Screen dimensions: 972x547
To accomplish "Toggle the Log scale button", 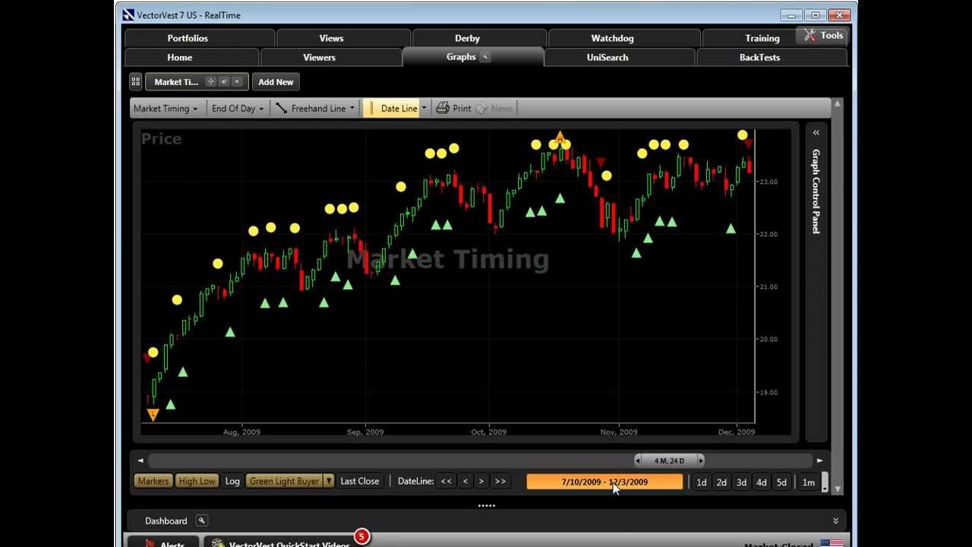I will [232, 481].
